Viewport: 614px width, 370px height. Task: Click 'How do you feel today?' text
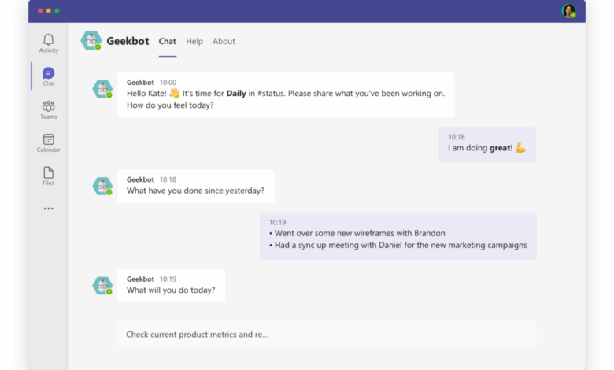tap(170, 105)
